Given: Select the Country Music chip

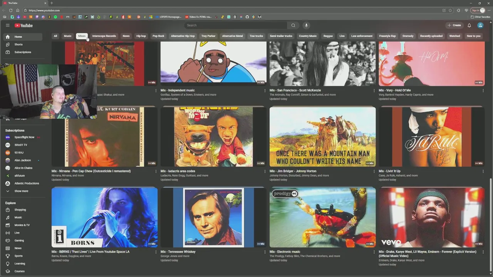Looking at the screenshot, I should click(308, 36).
